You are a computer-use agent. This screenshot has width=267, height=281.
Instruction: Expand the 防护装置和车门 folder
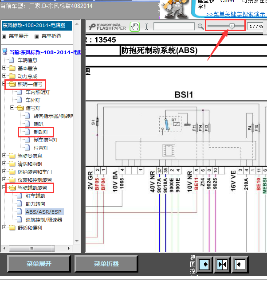[4, 172]
